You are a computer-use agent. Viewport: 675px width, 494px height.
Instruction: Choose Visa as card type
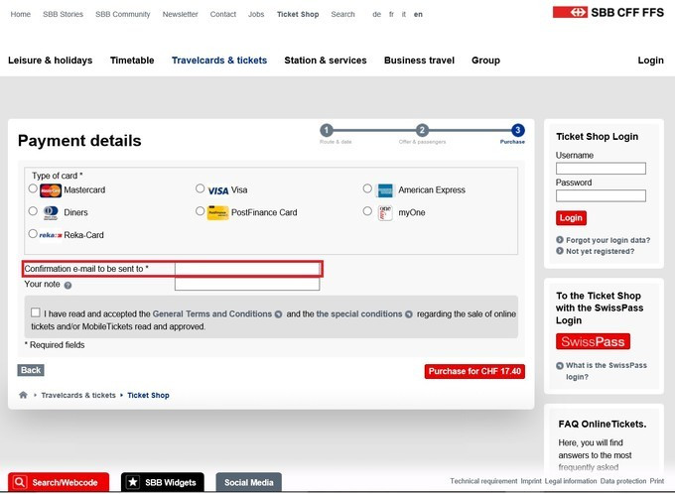pyautogui.click(x=201, y=188)
